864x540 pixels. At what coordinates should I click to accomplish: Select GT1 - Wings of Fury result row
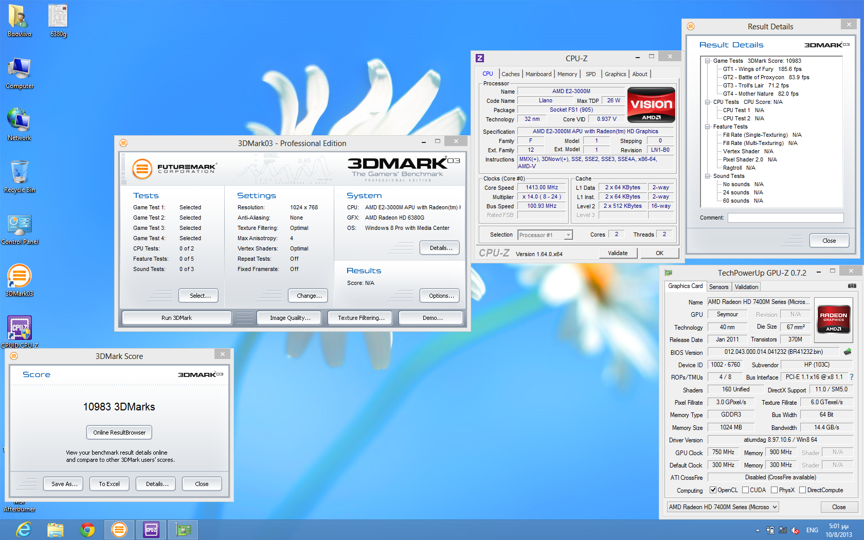tap(762, 69)
